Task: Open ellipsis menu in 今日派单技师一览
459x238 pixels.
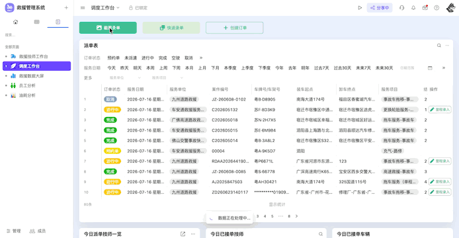Action: (x=193, y=234)
